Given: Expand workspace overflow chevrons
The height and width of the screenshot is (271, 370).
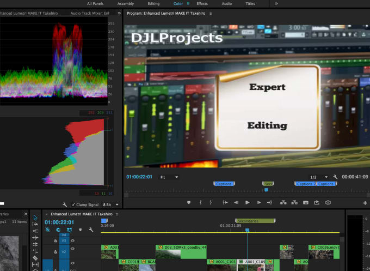Looking at the screenshot, I should click(276, 4).
